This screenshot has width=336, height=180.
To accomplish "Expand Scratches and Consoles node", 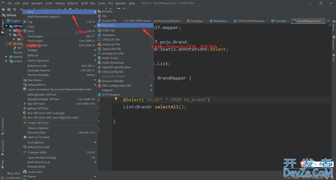I will [x=6, y=61].
